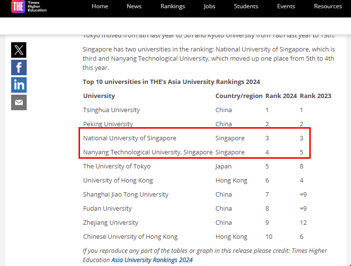
Task: Select Students in the top navigation
Action: coord(246,6)
